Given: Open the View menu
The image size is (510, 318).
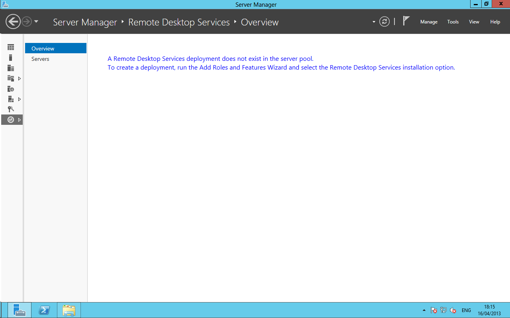Looking at the screenshot, I should point(474,22).
